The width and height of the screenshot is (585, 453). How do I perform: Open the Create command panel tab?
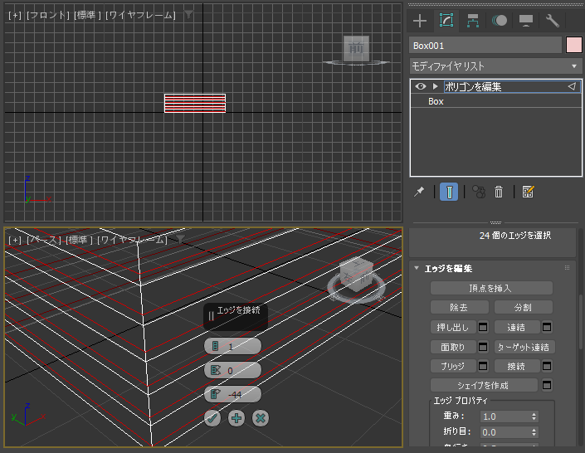pyautogui.click(x=420, y=21)
